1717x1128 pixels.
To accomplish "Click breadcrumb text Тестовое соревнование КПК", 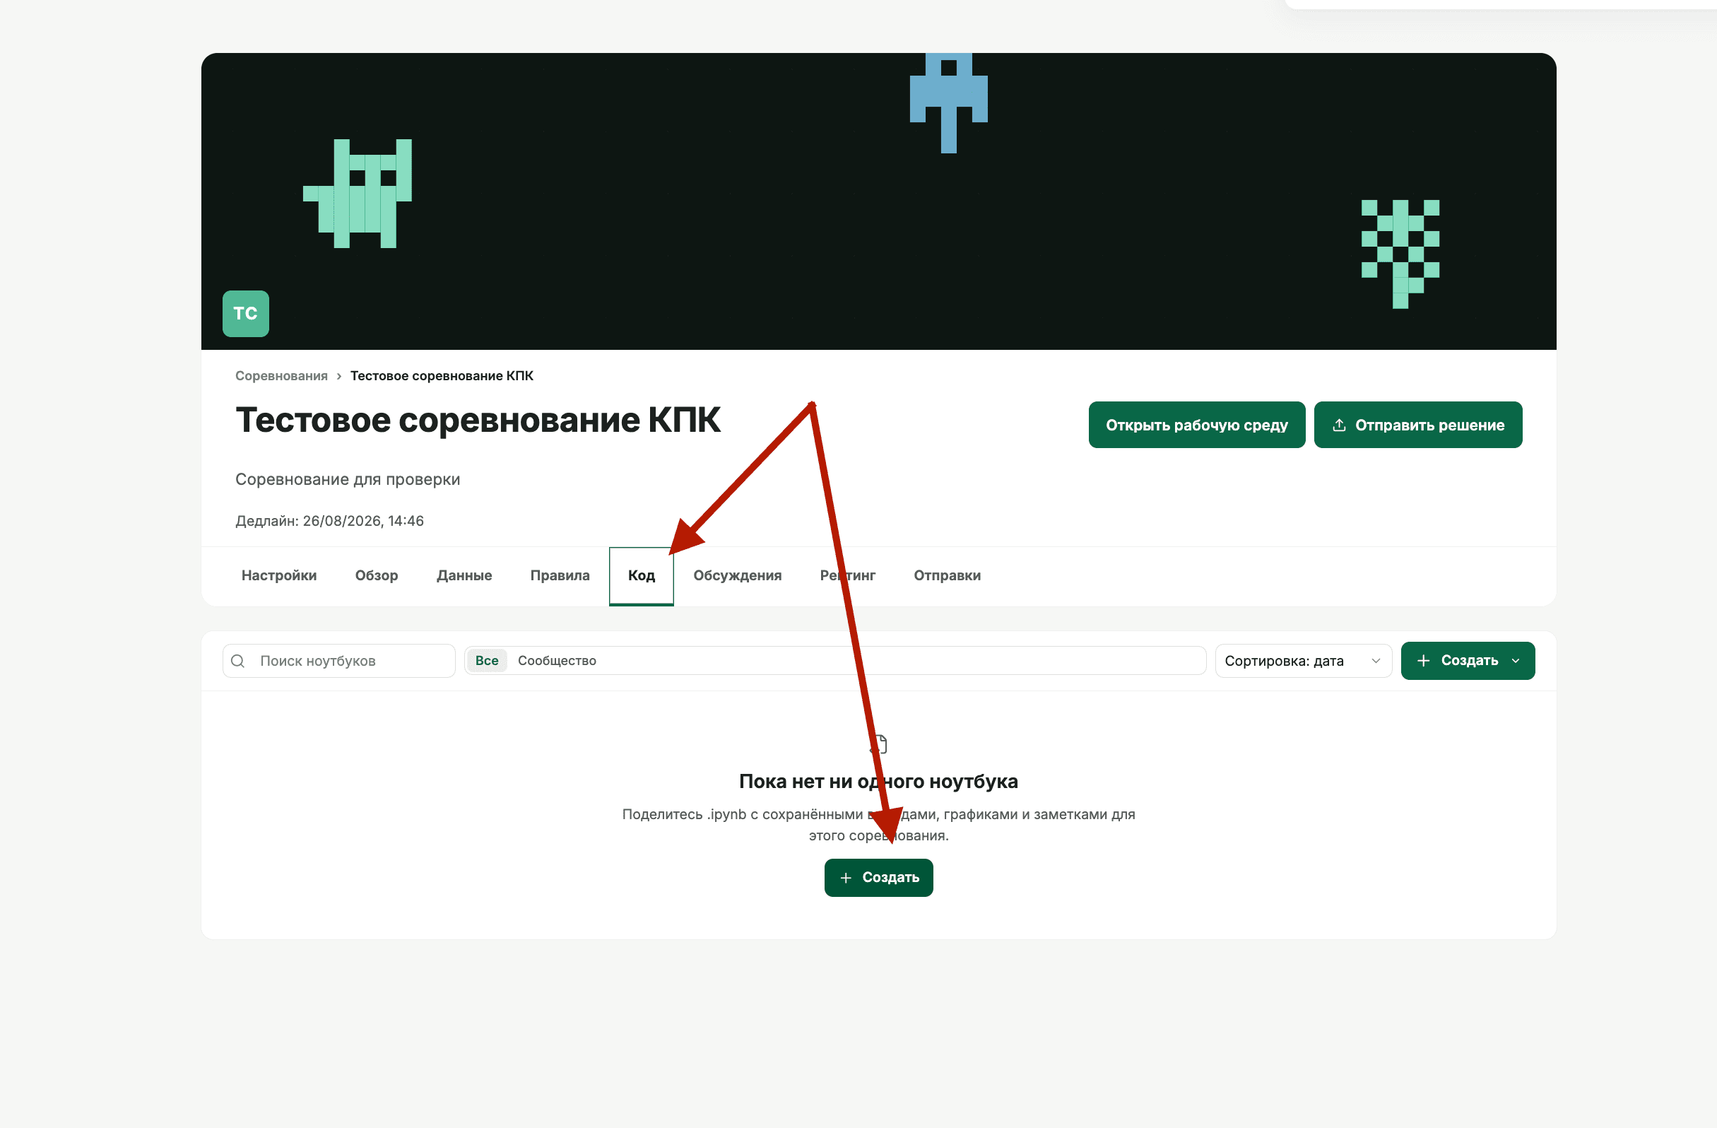I will (x=442, y=375).
